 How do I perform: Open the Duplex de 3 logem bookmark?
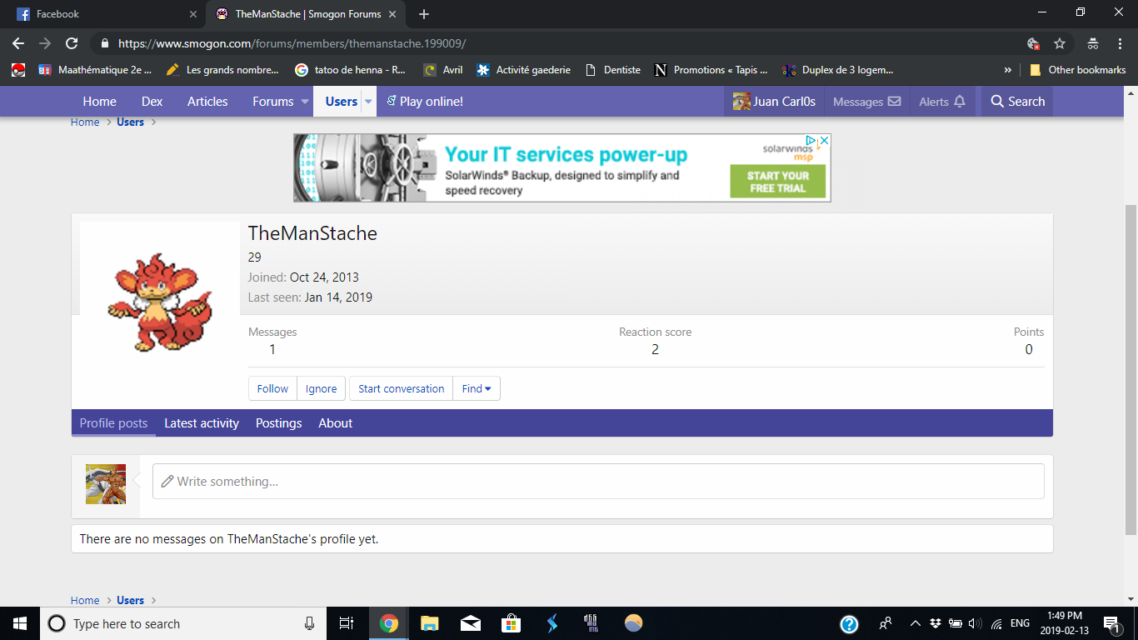click(838, 70)
